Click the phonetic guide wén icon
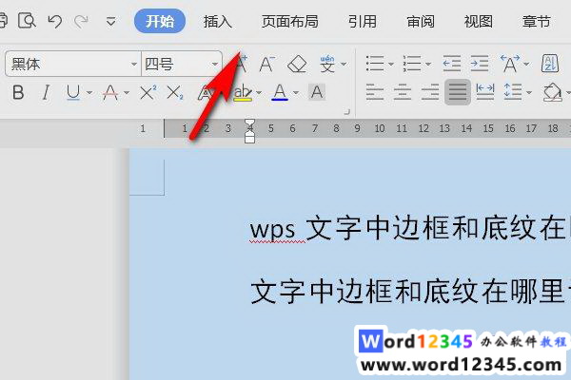The image size is (571, 380). [x=327, y=64]
